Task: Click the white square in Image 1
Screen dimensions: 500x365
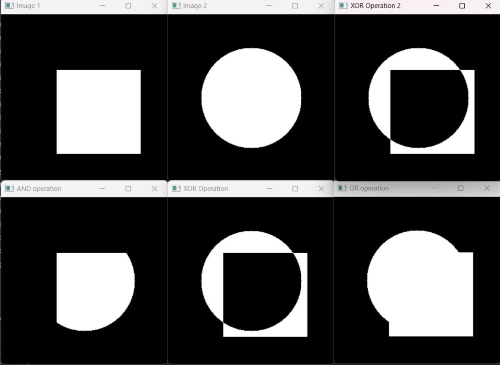Action: pos(99,112)
